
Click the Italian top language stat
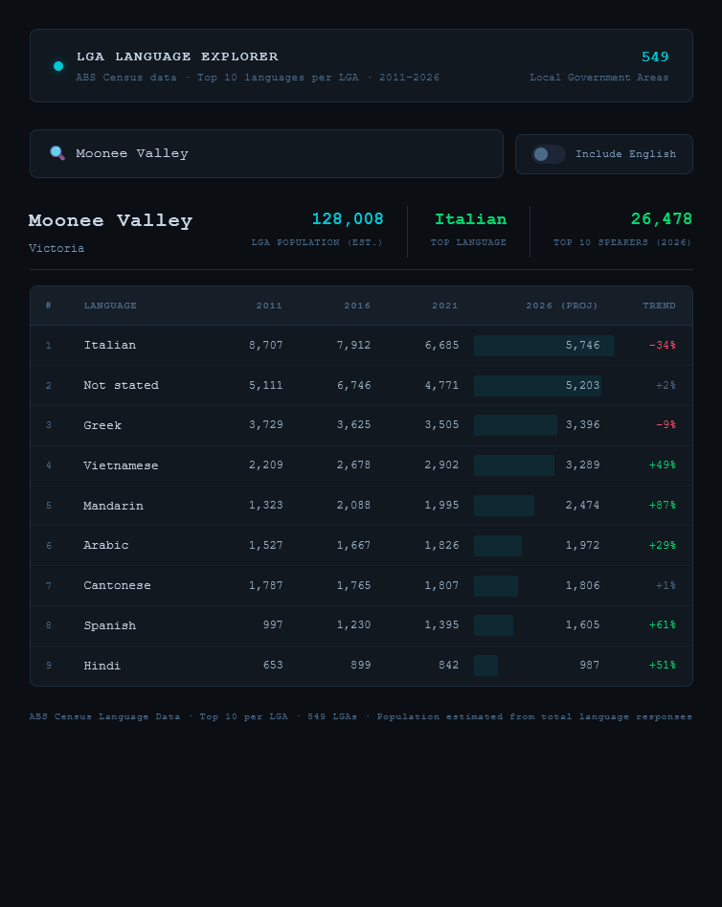click(469, 220)
